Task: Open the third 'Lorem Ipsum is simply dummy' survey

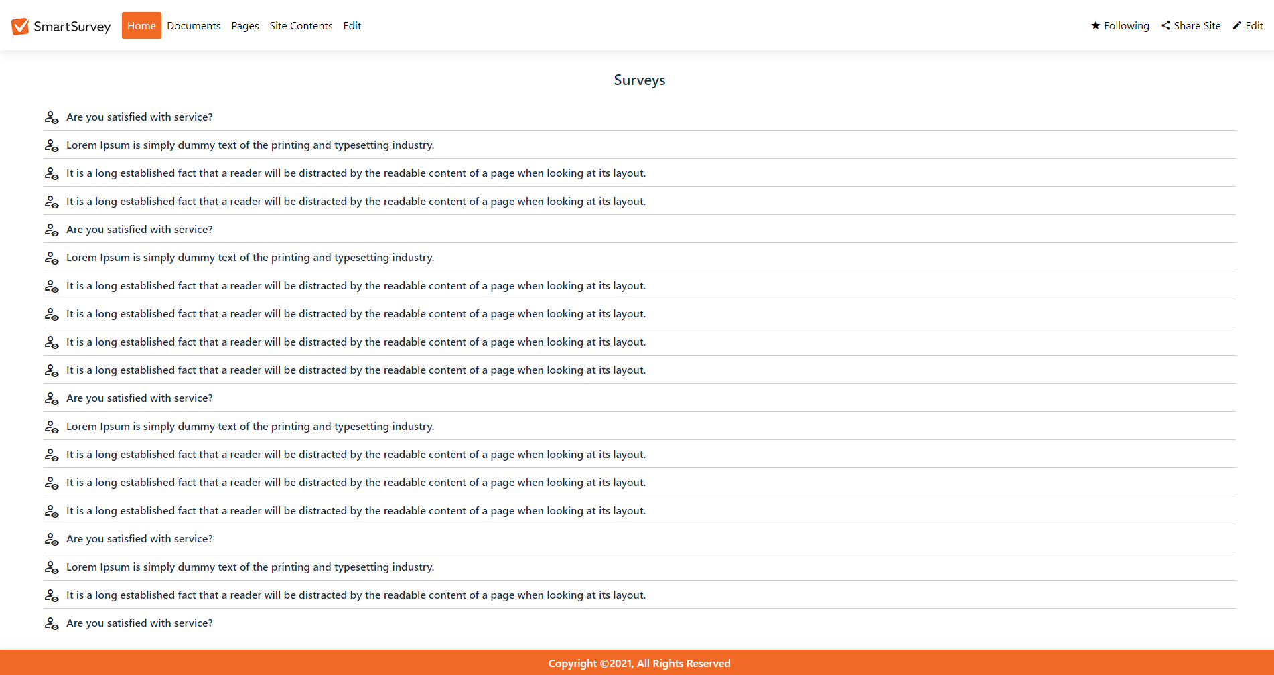Action: (250, 426)
